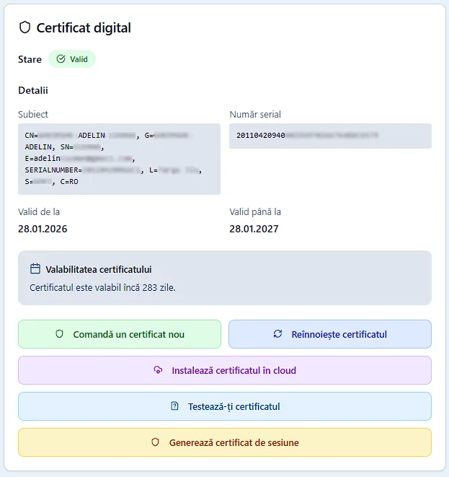Click the green Valid status badge
The image size is (449, 477).
coord(72,58)
